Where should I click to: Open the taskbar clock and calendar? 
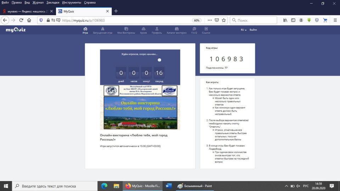[318, 186]
